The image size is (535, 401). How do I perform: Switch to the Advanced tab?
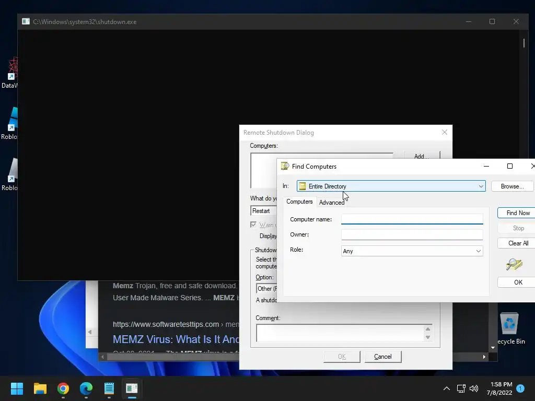click(x=332, y=203)
